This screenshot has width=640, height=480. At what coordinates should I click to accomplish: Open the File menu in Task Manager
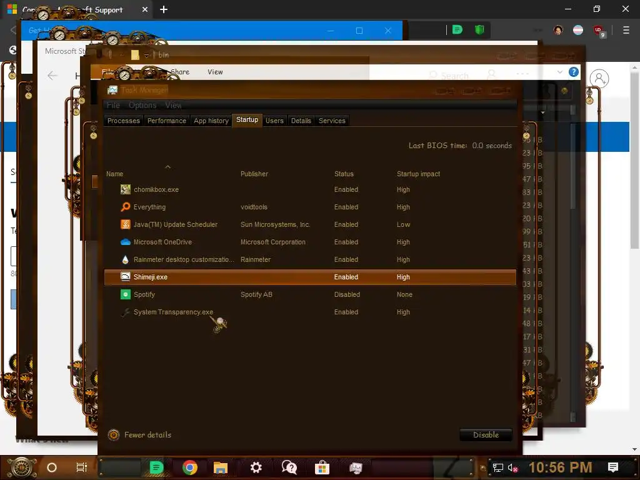point(113,105)
